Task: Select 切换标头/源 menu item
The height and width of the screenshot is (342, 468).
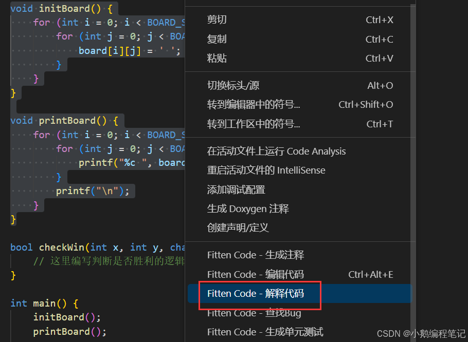Action: (300, 85)
